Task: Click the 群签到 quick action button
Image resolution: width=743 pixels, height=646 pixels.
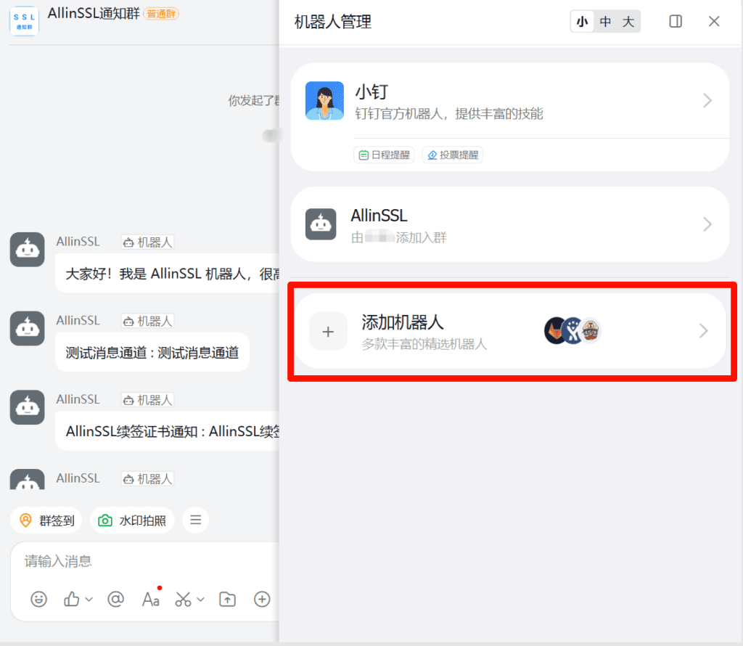Action: pos(47,520)
